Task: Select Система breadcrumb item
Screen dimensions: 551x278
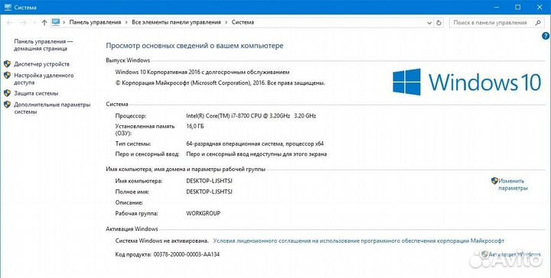Action: point(243,22)
